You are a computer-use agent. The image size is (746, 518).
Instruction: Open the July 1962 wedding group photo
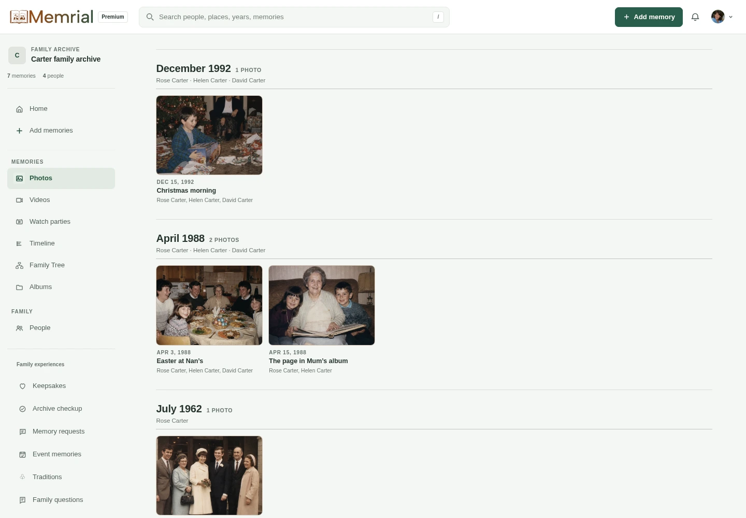click(x=209, y=476)
